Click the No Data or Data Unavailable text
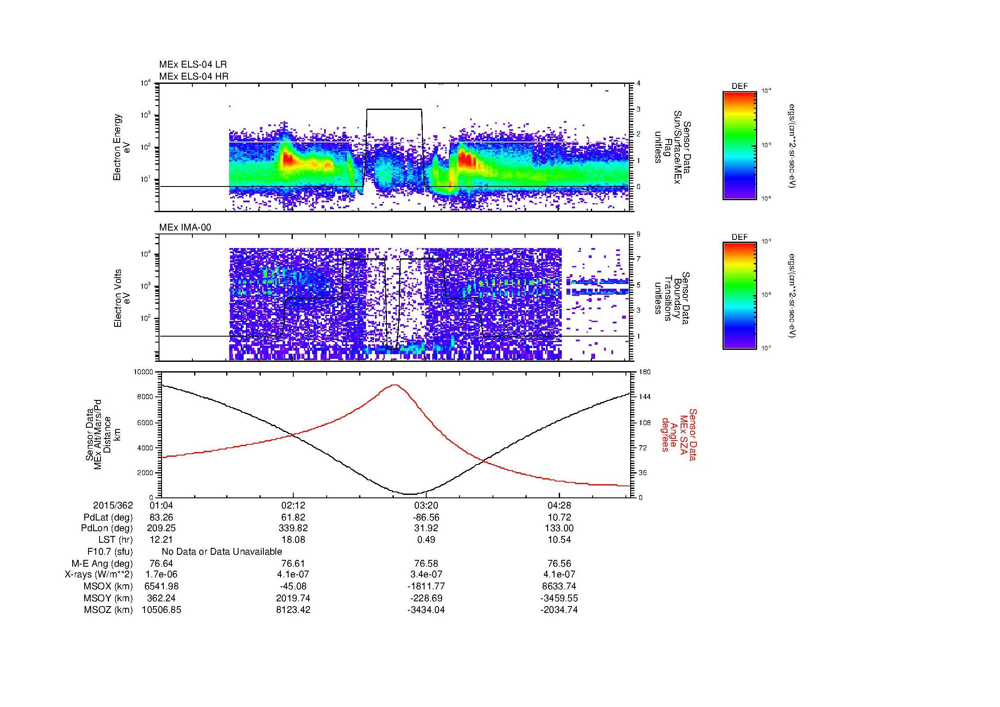Image resolution: width=1000 pixels, height=707 pixels. pos(222,552)
